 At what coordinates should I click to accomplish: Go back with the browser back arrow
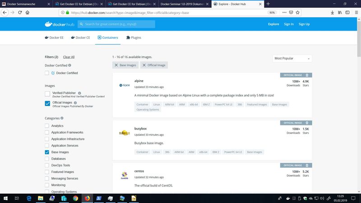pos(5,13)
